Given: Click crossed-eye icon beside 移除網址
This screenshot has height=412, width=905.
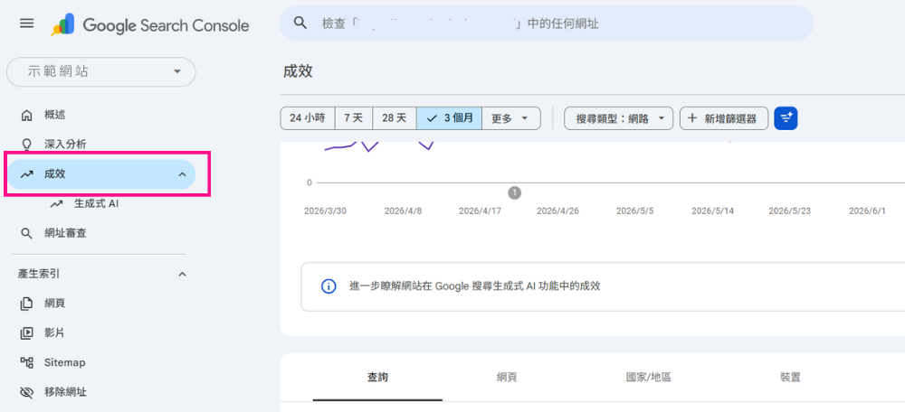Looking at the screenshot, I should point(26,392).
